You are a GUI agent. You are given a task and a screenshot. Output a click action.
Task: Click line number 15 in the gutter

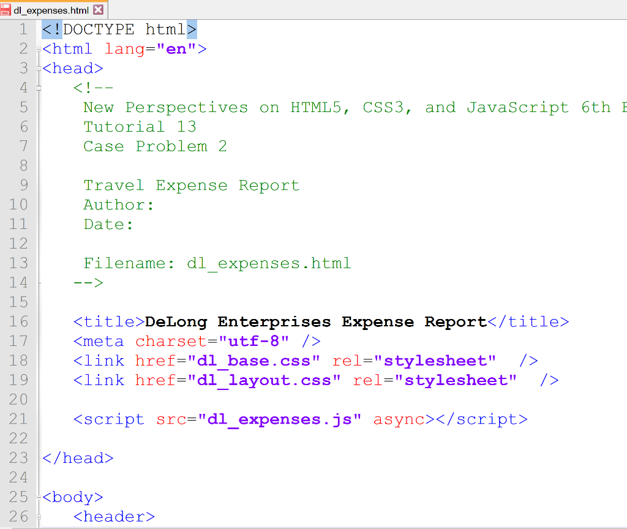pyautogui.click(x=19, y=302)
